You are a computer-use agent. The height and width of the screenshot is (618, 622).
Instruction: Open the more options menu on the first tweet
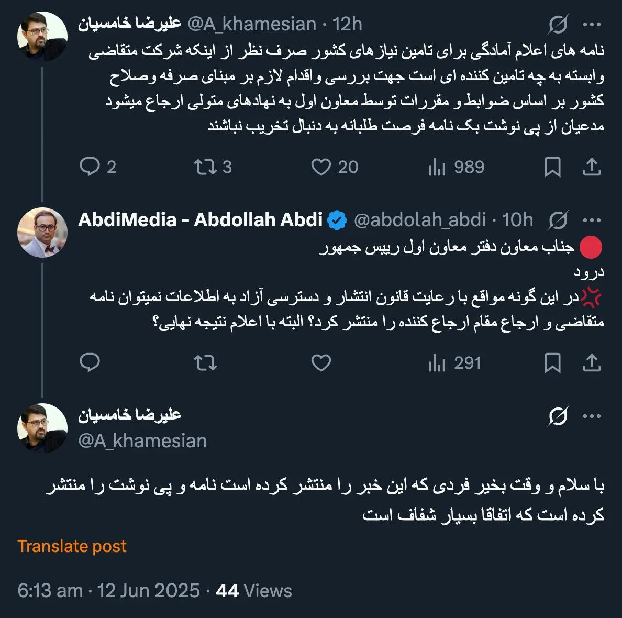pyautogui.click(x=592, y=24)
